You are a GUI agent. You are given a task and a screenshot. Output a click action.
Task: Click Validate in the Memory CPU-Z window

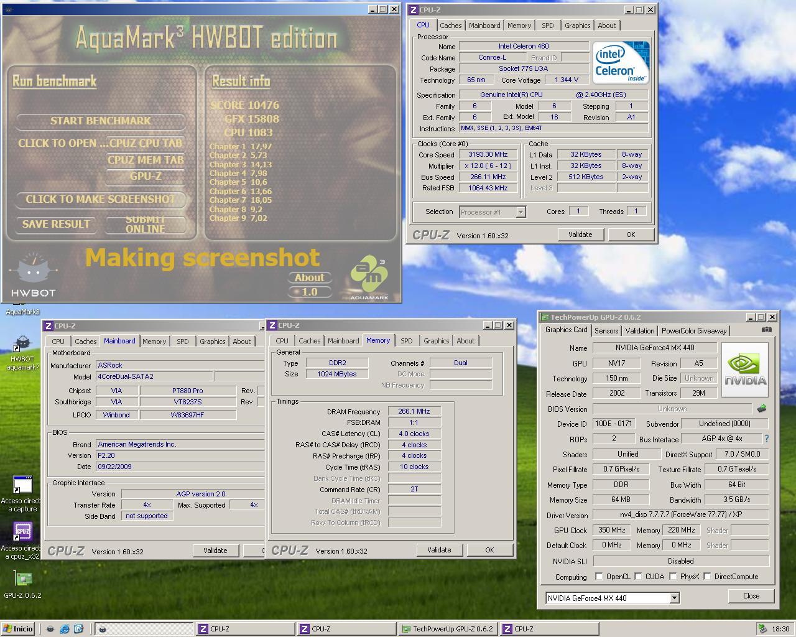coord(439,550)
